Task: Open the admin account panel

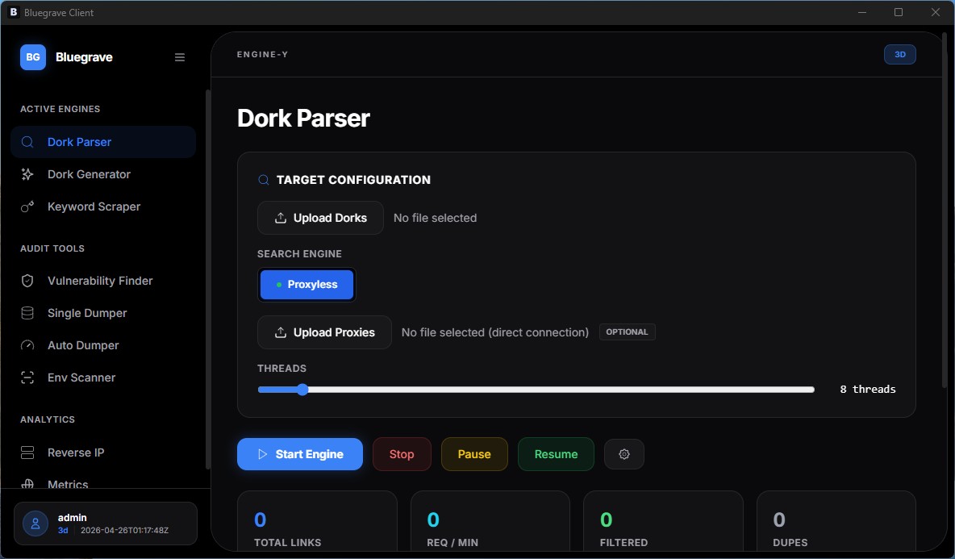Action: (105, 523)
